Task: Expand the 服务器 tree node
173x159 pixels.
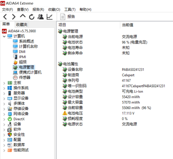Action: pos(4,93)
